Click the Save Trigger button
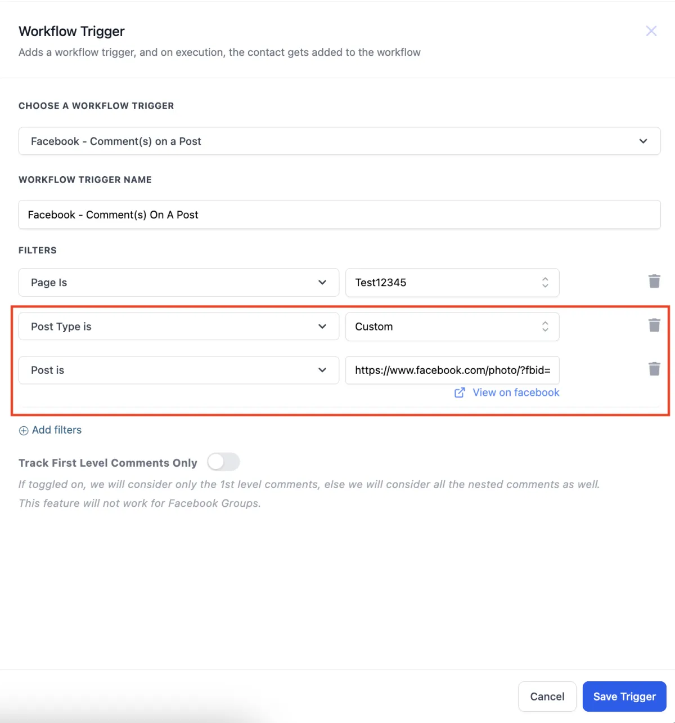 [624, 697]
